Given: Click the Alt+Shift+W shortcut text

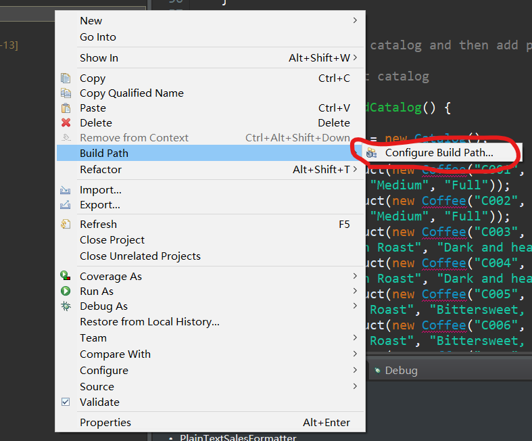Looking at the screenshot, I should pyautogui.click(x=319, y=57).
